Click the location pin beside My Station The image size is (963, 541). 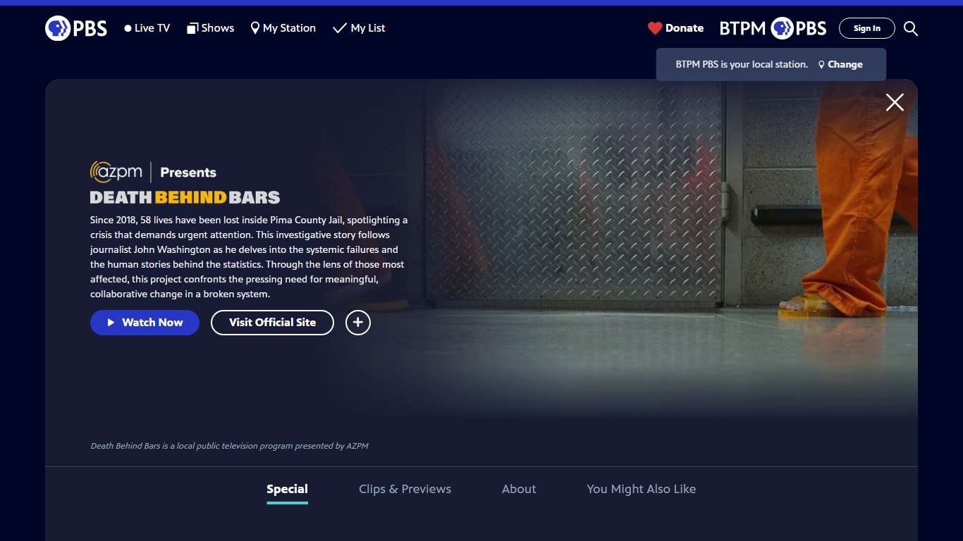pyautogui.click(x=254, y=27)
